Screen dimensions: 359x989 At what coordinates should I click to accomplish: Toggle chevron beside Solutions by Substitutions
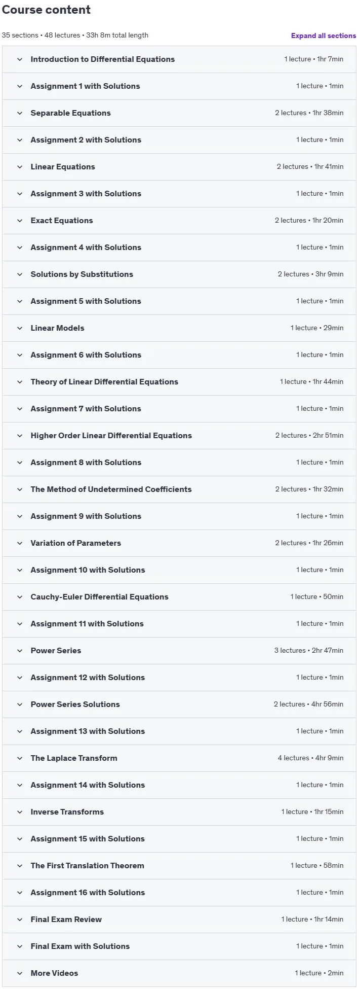[20, 274]
